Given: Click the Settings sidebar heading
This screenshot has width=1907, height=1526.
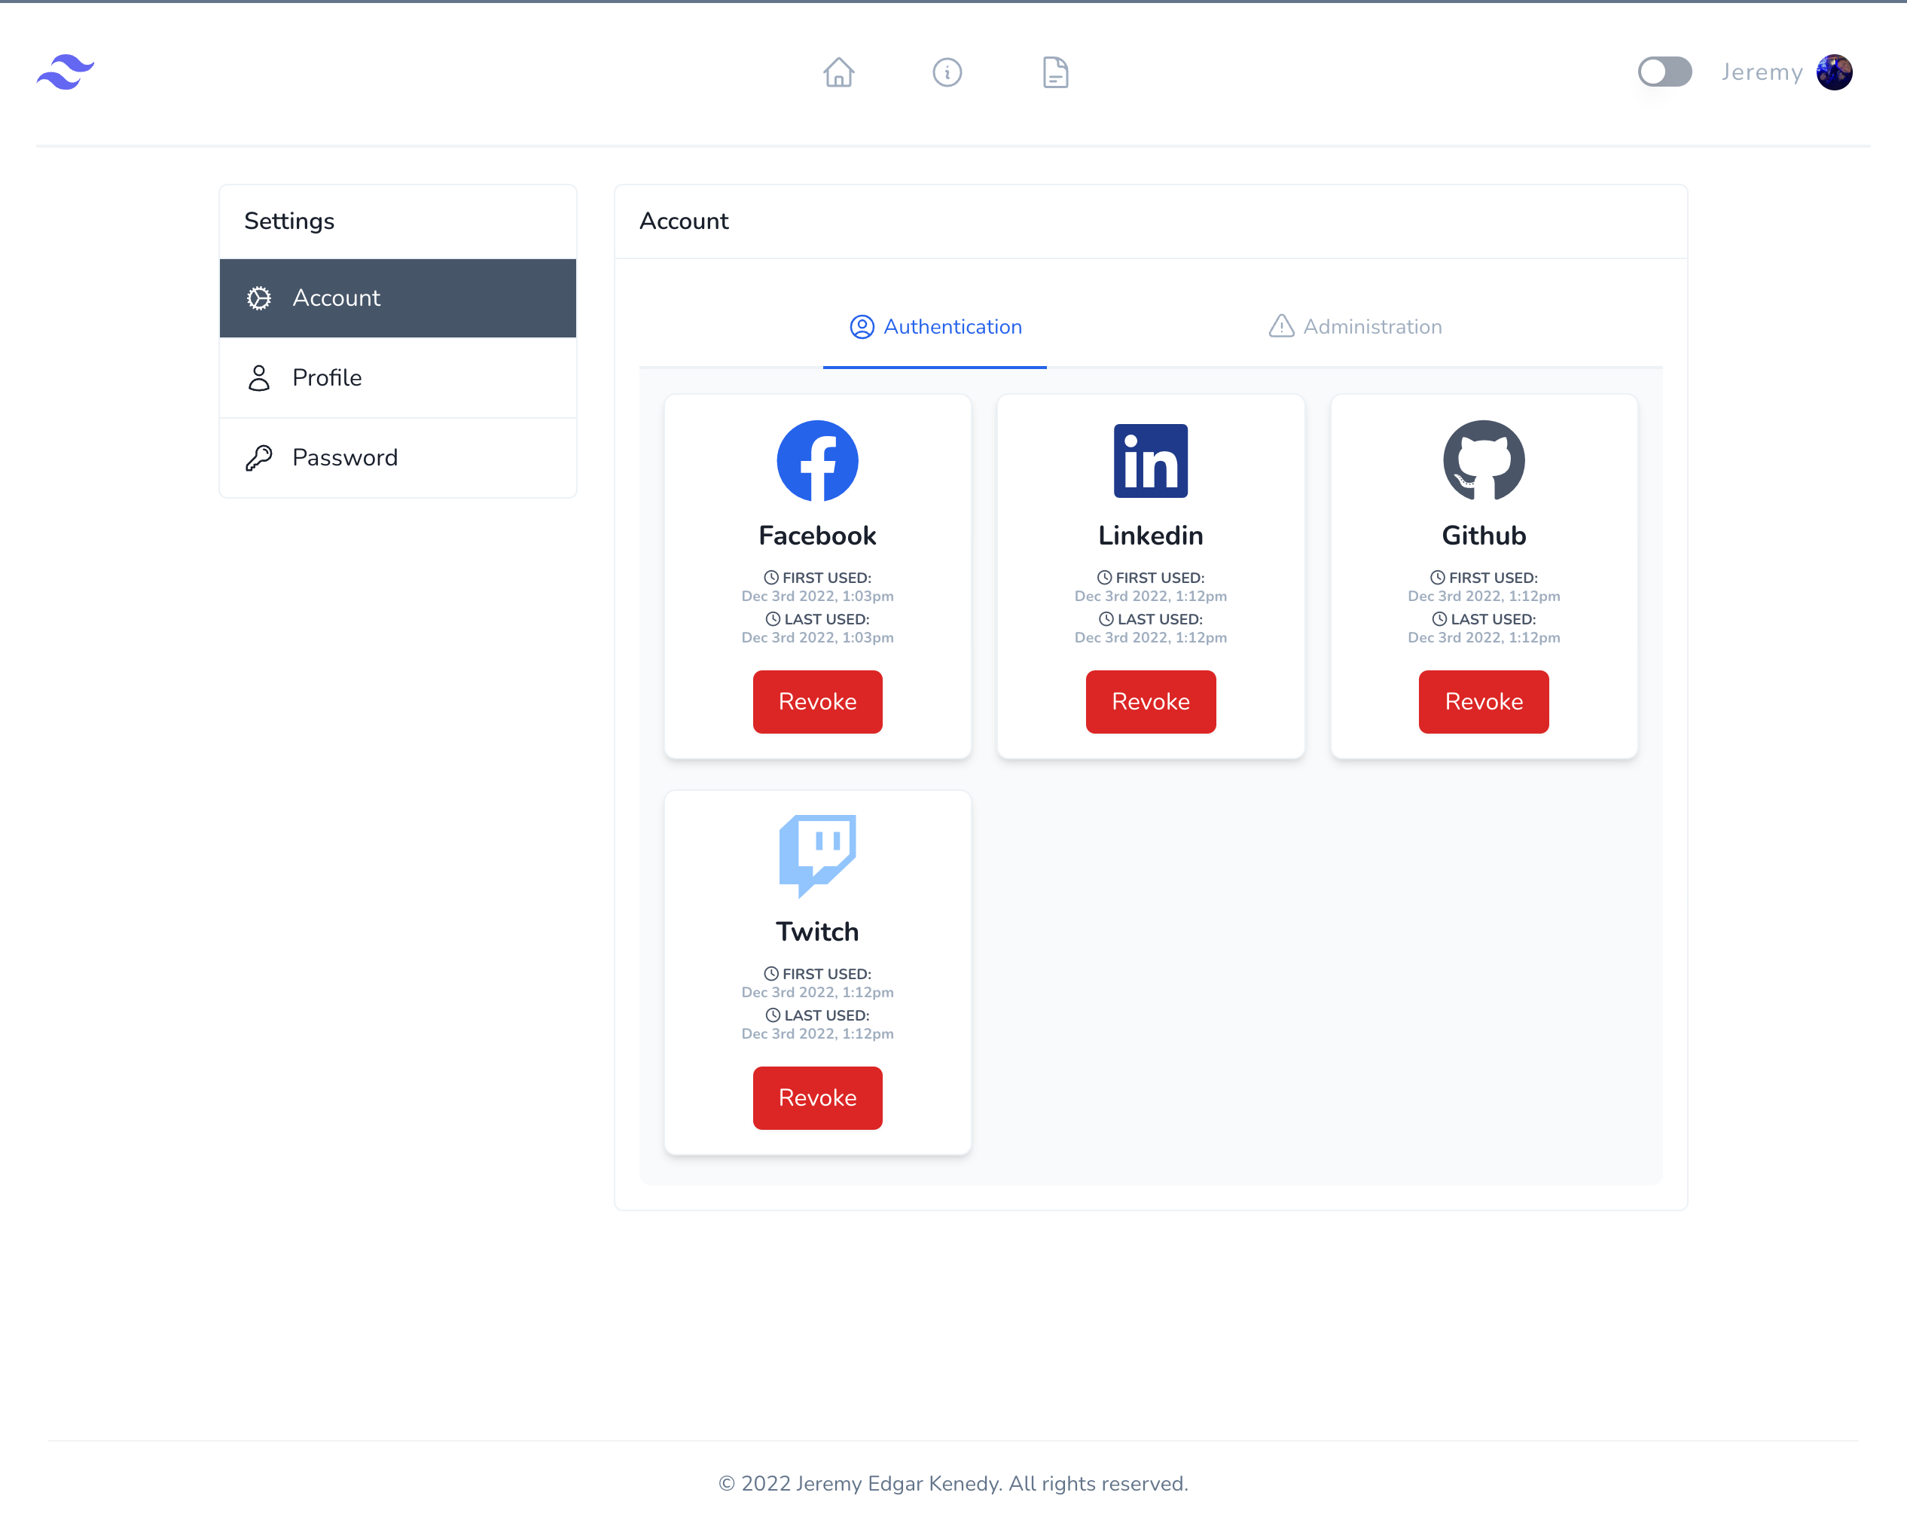Looking at the screenshot, I should point(289,221).
